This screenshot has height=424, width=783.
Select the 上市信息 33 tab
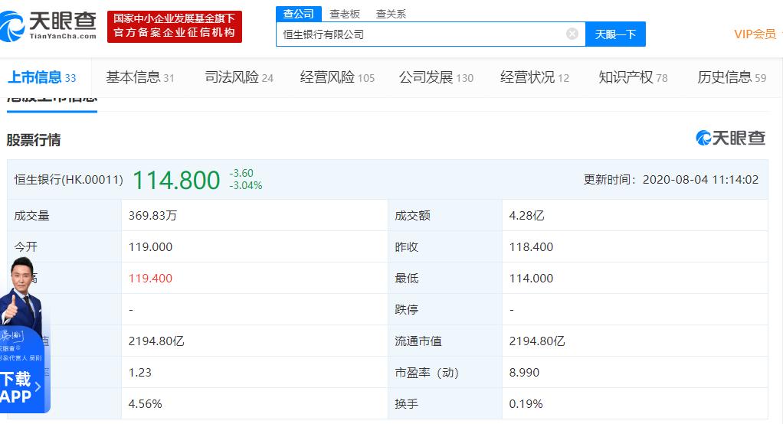point(42,77)
